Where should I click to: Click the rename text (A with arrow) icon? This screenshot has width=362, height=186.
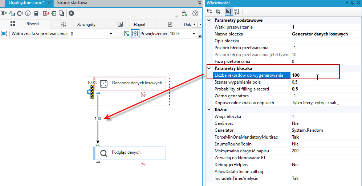point(12,13)
